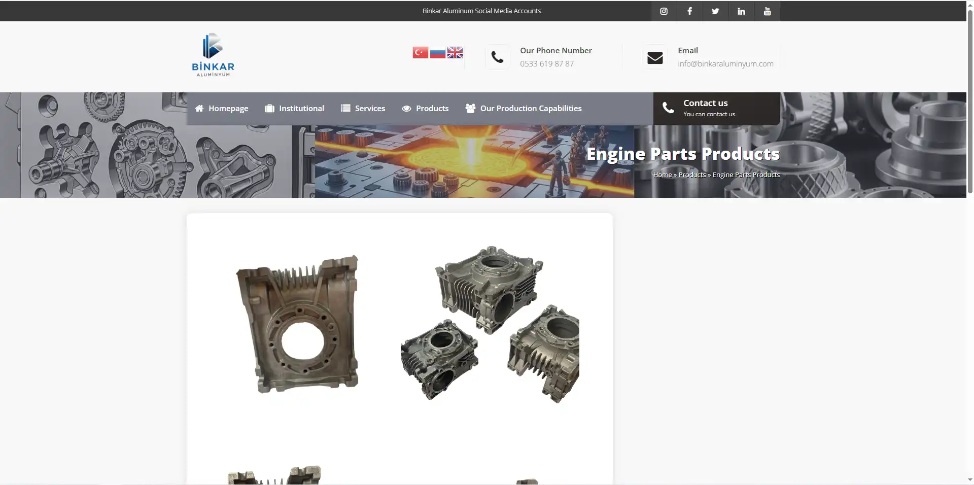Switch language with the UK flag

[455, 52]
